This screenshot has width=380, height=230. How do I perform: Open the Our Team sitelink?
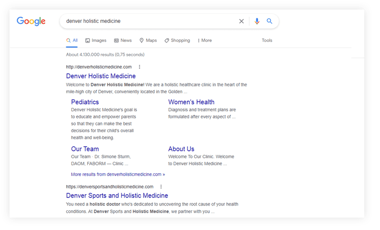[85, 149]
